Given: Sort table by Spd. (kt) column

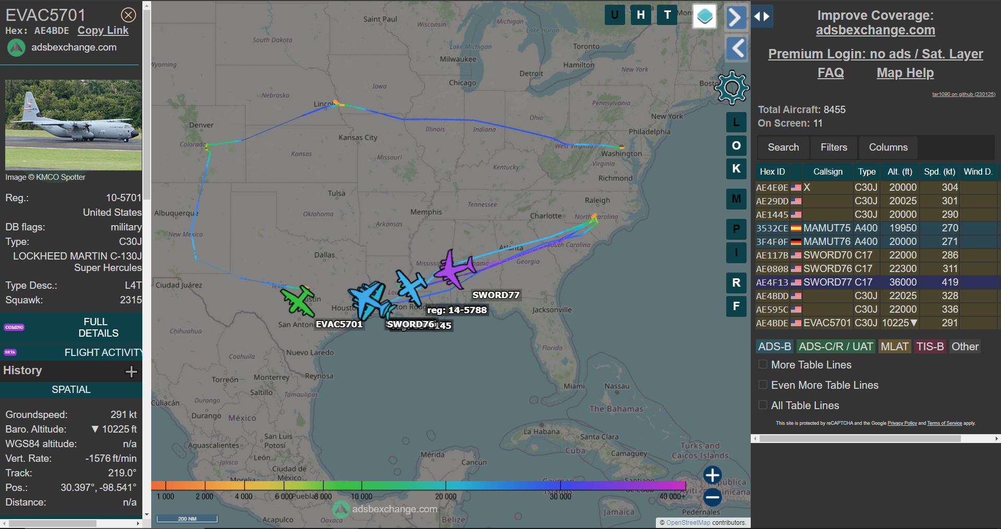Looking at the screenshot, I should pyautogui.click(x=939, y=171).
